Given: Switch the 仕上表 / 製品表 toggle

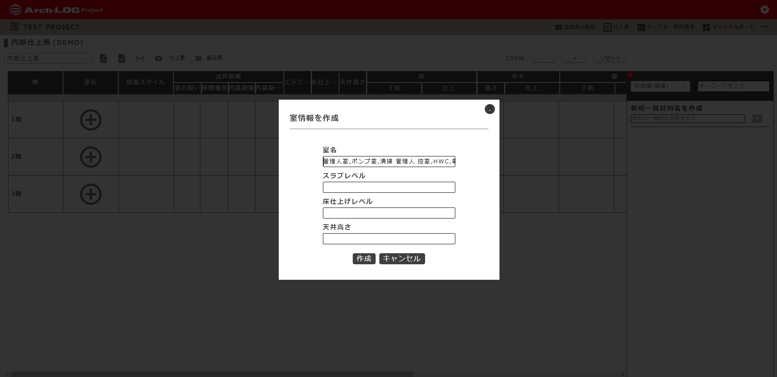Looking at the screenshot, I should tap(196, 58).
